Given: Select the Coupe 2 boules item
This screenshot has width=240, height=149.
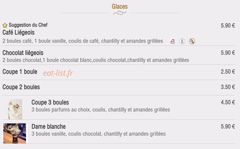Looking at the screenshot, I should pyautogui.click(x=21, y=87).
